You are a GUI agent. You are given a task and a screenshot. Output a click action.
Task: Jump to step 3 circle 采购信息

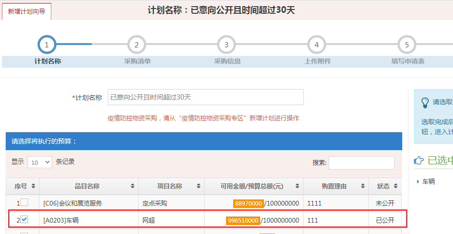click(x=226, y=45)
